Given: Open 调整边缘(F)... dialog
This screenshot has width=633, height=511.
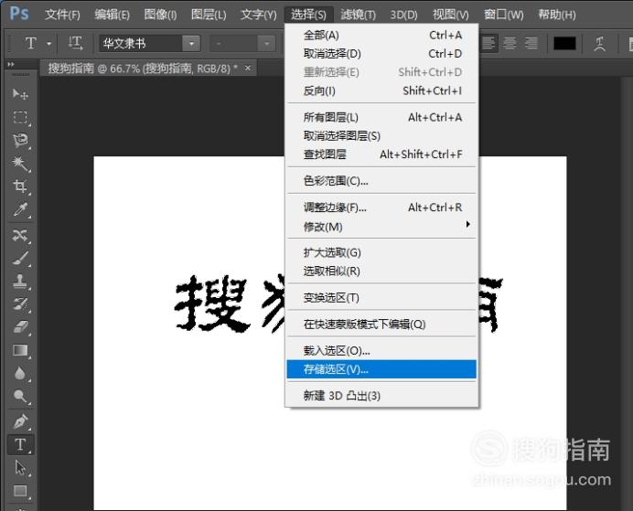Looking at the screenshot, I should tap(381, 208).
